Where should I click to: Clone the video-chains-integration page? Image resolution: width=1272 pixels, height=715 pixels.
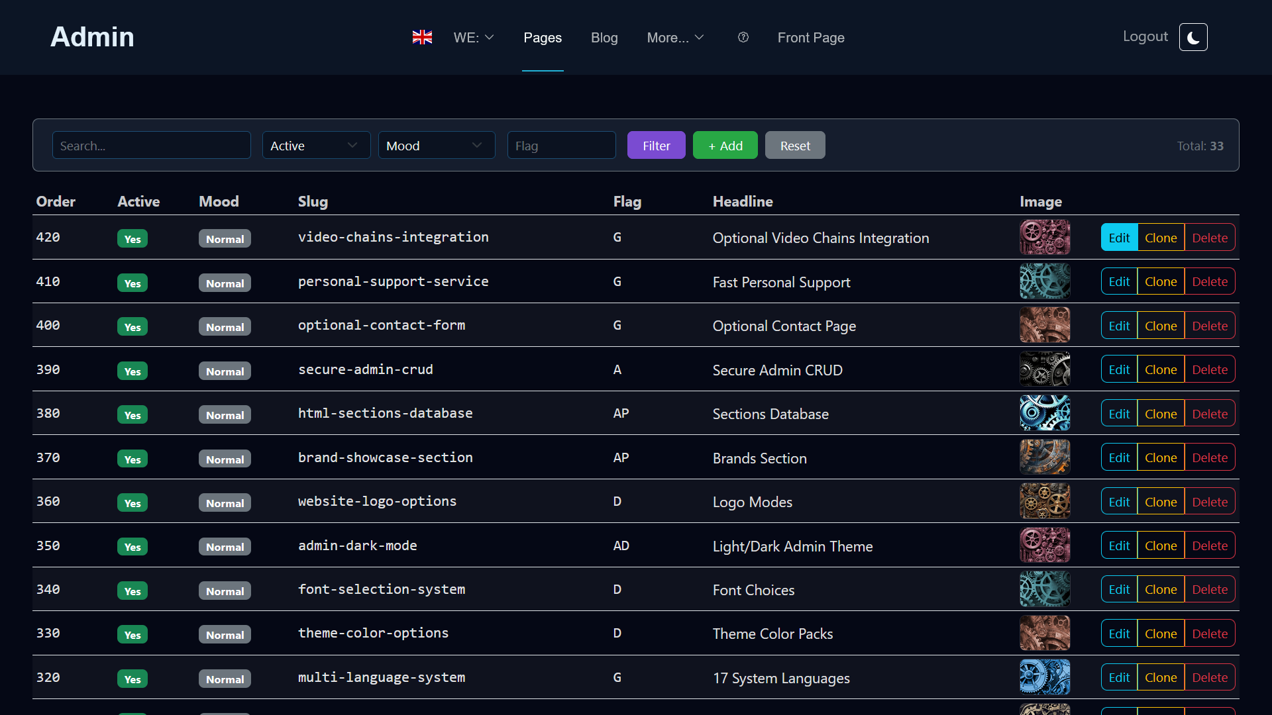1161,238
